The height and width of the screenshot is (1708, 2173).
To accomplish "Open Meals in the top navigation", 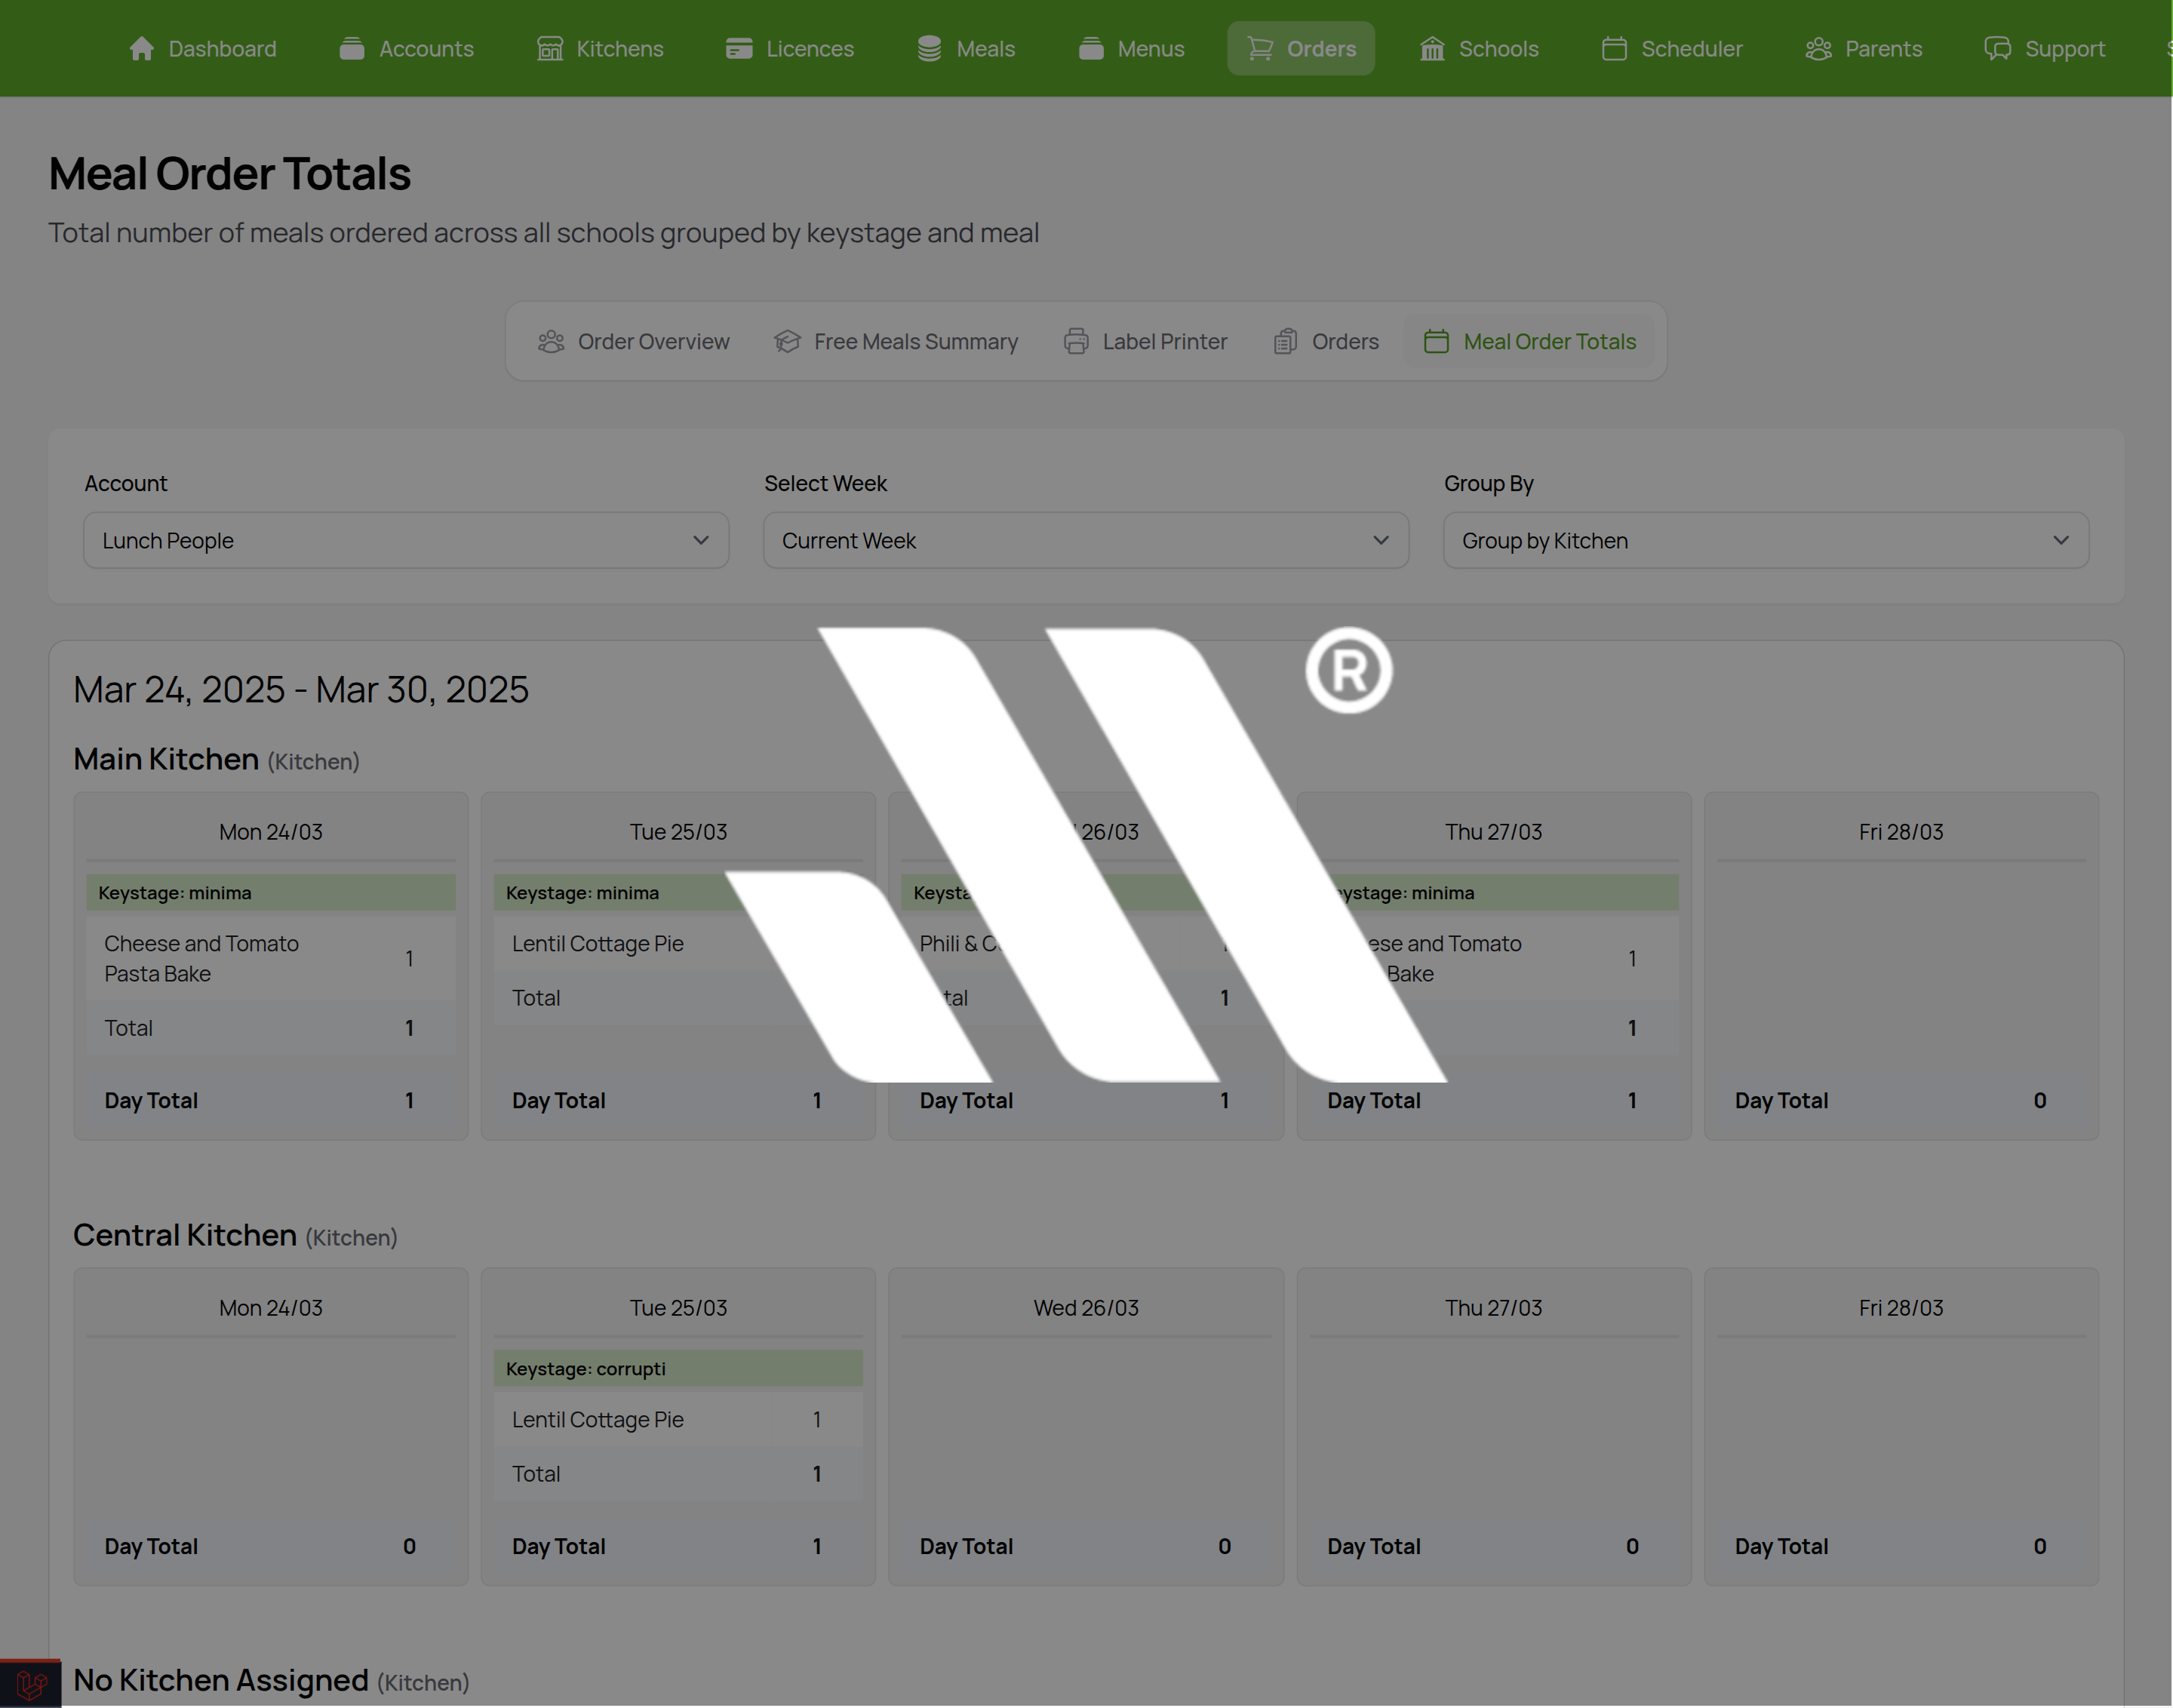I will coord(966,49).
